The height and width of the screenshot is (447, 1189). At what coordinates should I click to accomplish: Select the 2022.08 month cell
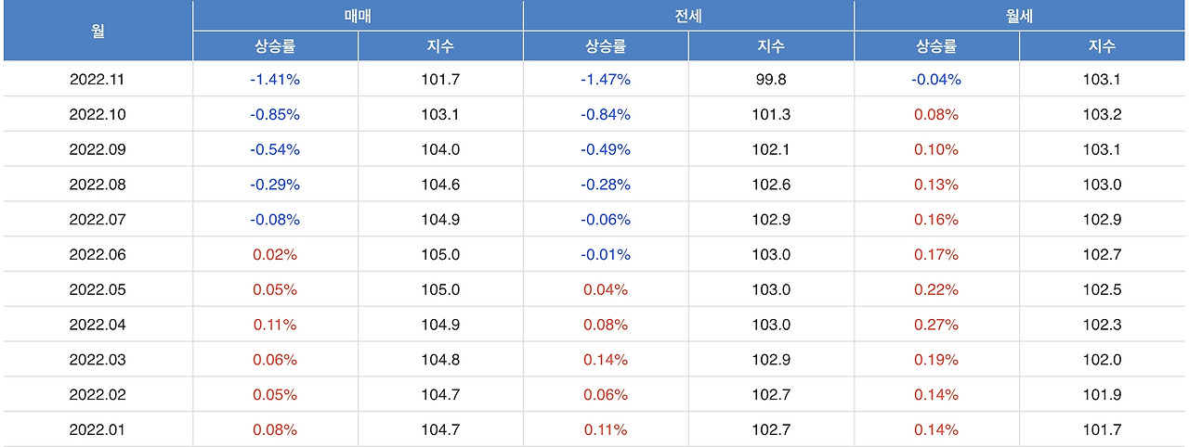(x=98, y=185)
